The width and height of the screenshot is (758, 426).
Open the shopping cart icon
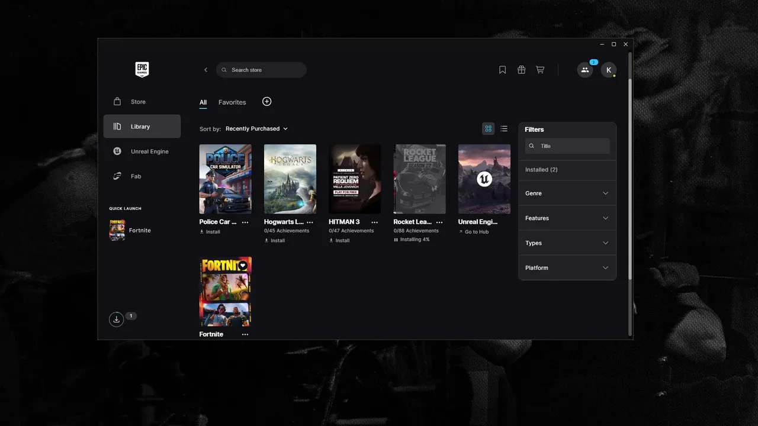pyautogui.click(x=540, y=70)
